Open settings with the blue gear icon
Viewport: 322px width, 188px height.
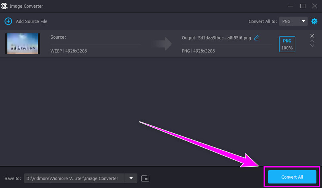click(x=314, y=21)
